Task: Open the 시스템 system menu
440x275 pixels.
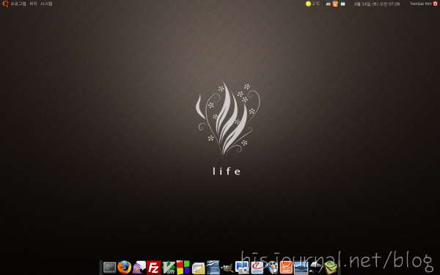Action: coord(46,4)
